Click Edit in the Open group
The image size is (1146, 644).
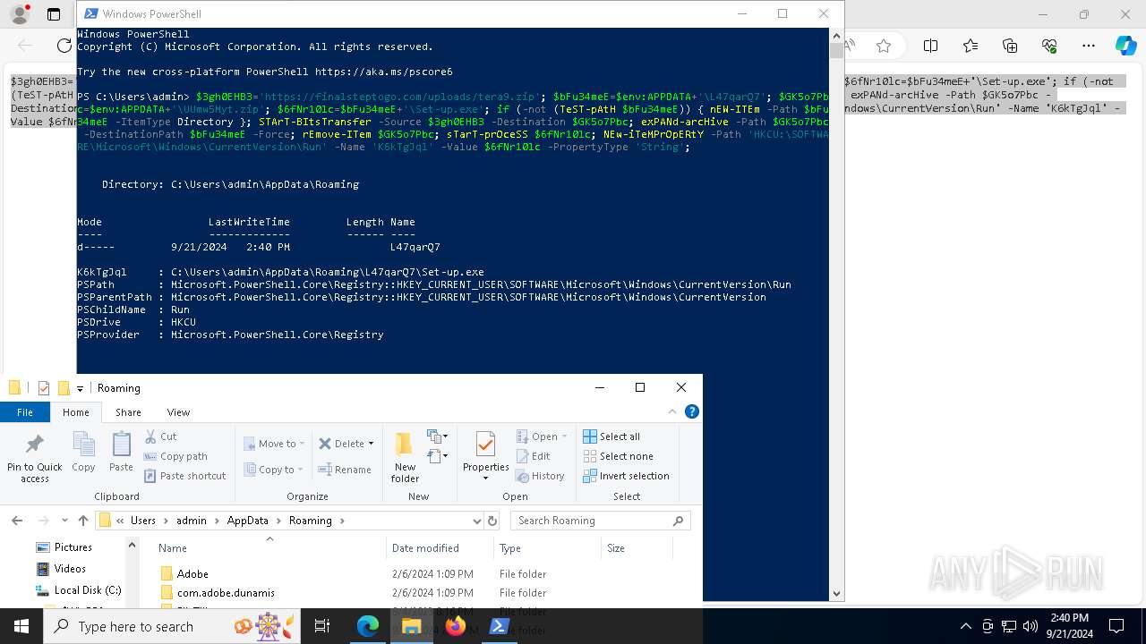(x=534, y=456)
